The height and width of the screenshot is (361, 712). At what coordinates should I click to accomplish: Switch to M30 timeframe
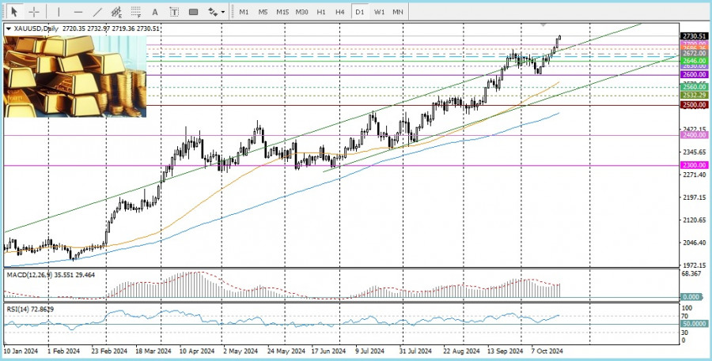(302, 13)
